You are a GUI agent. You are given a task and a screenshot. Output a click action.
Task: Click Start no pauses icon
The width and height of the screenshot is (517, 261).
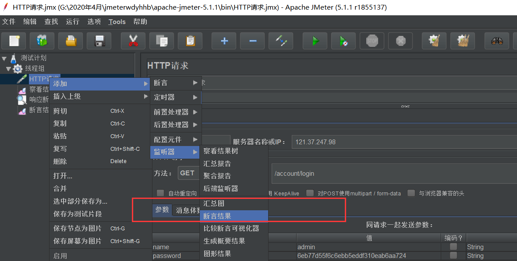343,41
